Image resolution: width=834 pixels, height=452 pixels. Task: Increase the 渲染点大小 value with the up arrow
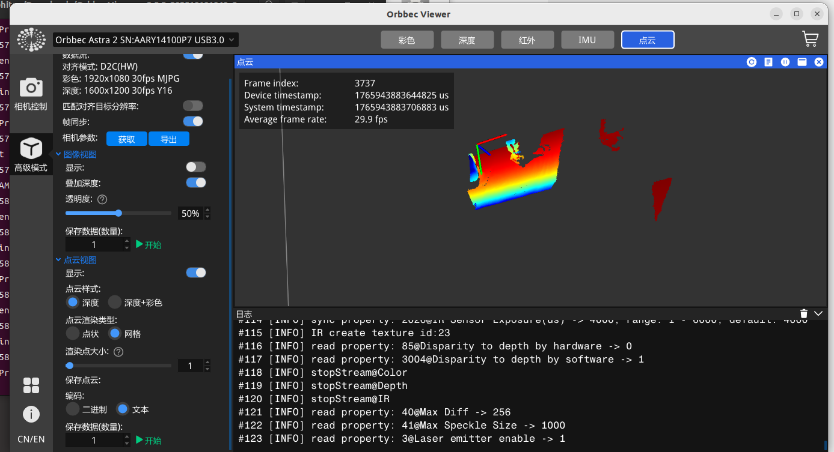click(207, 363)
